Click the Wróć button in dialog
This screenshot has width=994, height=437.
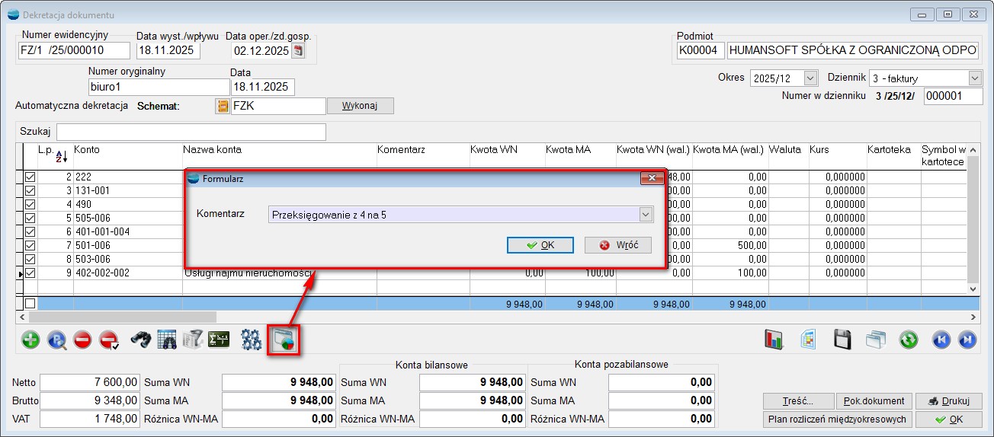617,245
